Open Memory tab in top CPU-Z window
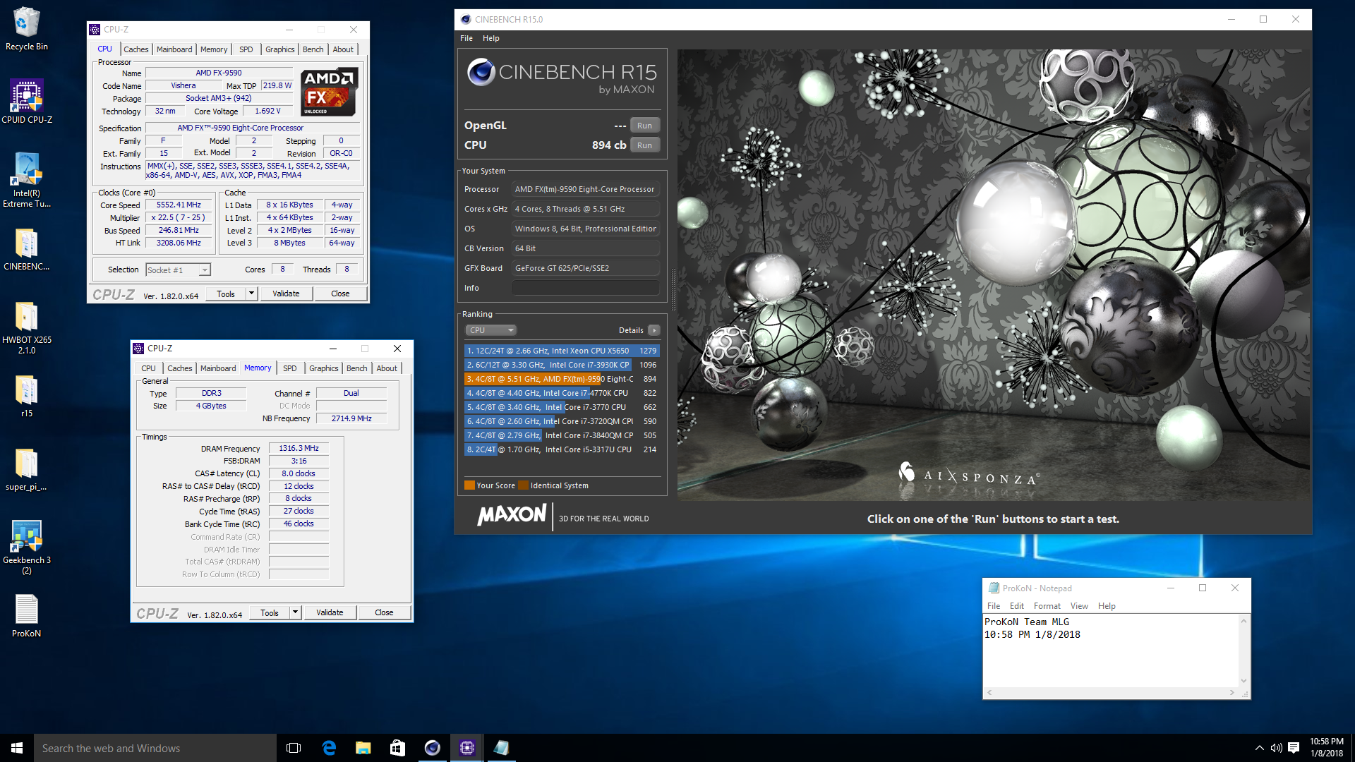The width and height of the screenshot is (1355, 762). pos(214,49)
